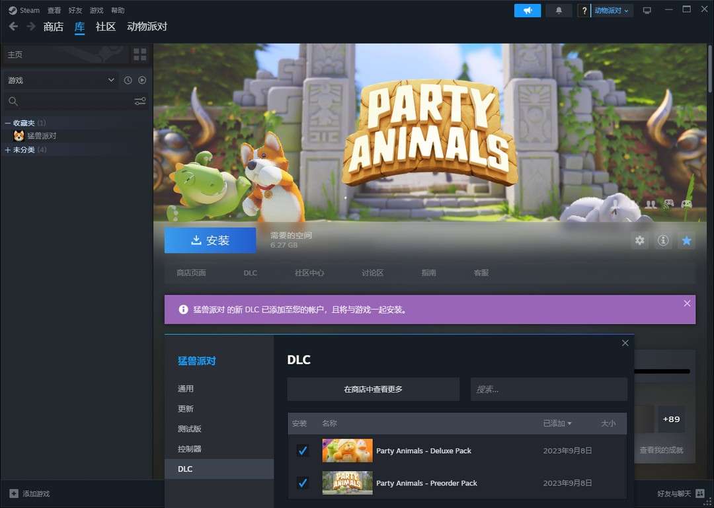Open the 动物派对 account dropdown
This screenshot has height=508, width=714.
[x=612, y=11]
